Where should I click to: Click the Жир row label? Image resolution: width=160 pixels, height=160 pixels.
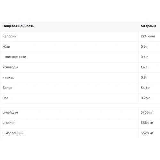click(x=6, y=47)
